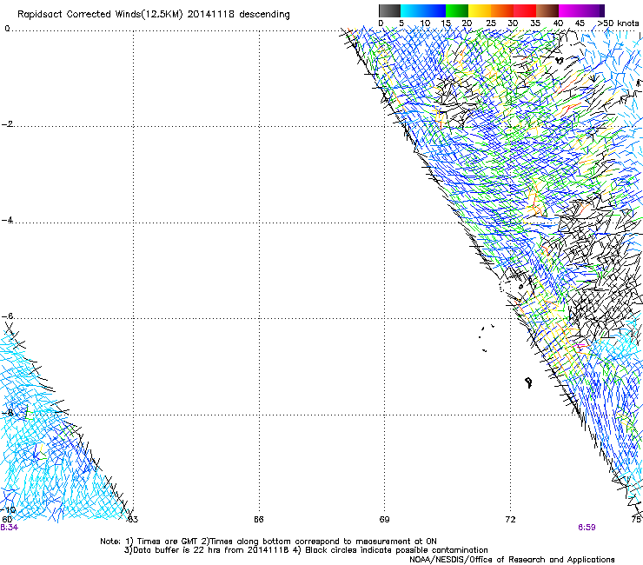Click the purple time stamp '6:59'

(x=587, y=528)
